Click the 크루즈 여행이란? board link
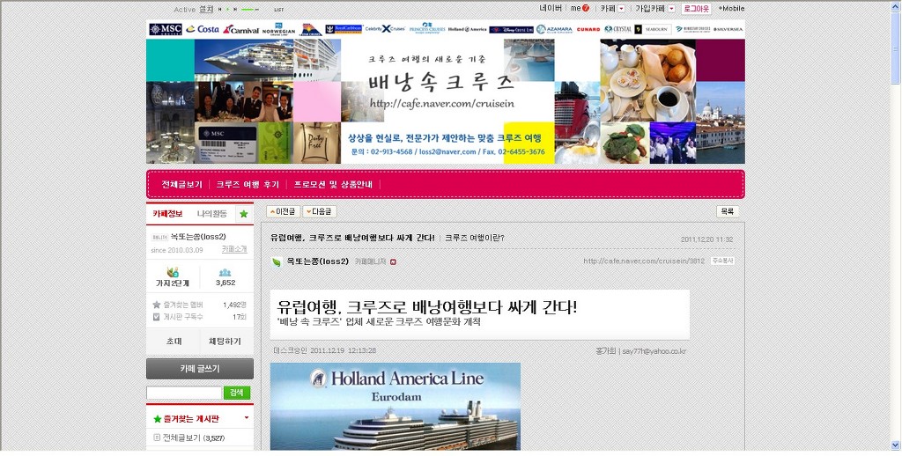The width and height of the screenshot is (902, 456). [x=475, y=238]
